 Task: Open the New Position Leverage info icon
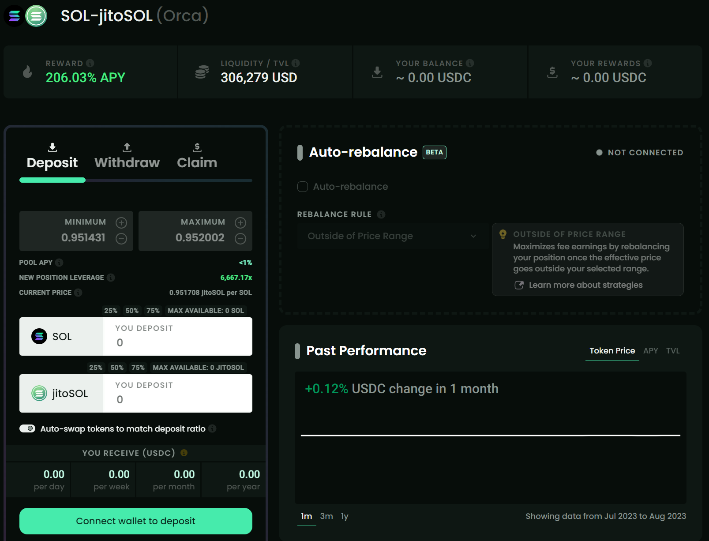111,278
